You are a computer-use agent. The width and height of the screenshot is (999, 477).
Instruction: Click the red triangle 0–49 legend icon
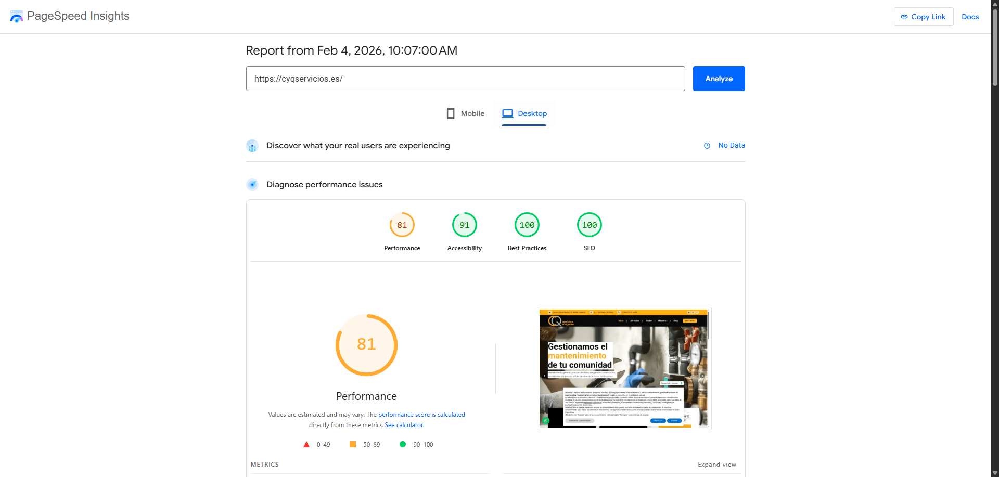pyautogui.click(x=306, y=445)
